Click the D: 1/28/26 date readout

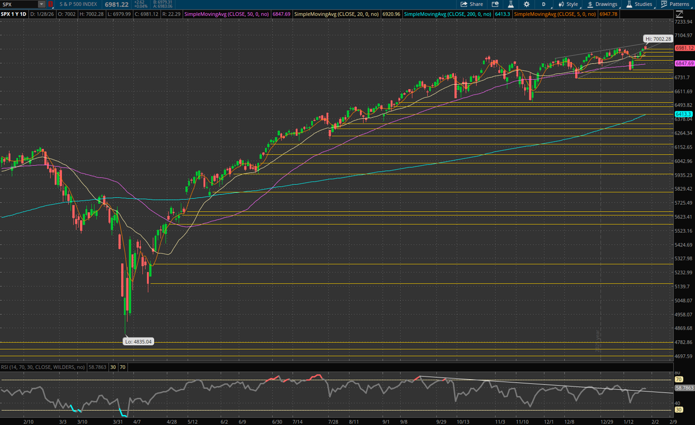click(42, 14)
